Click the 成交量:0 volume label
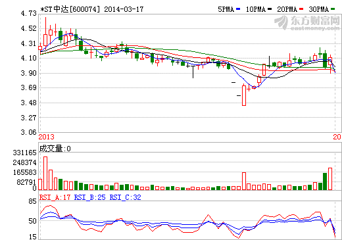The width and height of the screenshot is (342, 240). pos(55,149)
